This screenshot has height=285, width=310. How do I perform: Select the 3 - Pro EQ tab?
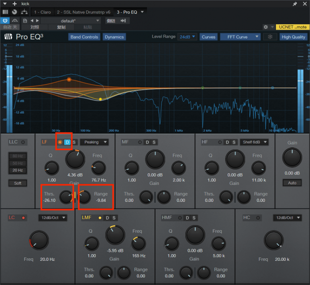[x=127, y=12]
